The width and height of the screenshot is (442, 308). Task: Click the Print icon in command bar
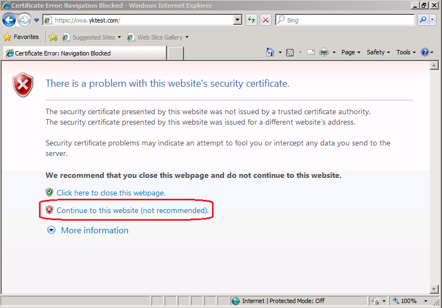click(x=324, y=53)
